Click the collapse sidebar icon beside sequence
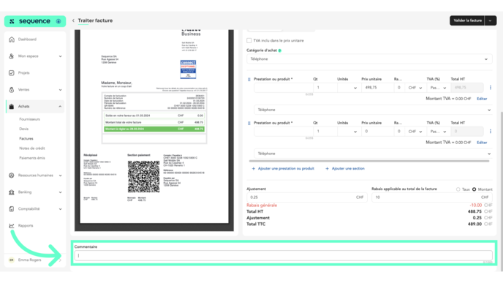The image size is (503, 283). point(58,21)
